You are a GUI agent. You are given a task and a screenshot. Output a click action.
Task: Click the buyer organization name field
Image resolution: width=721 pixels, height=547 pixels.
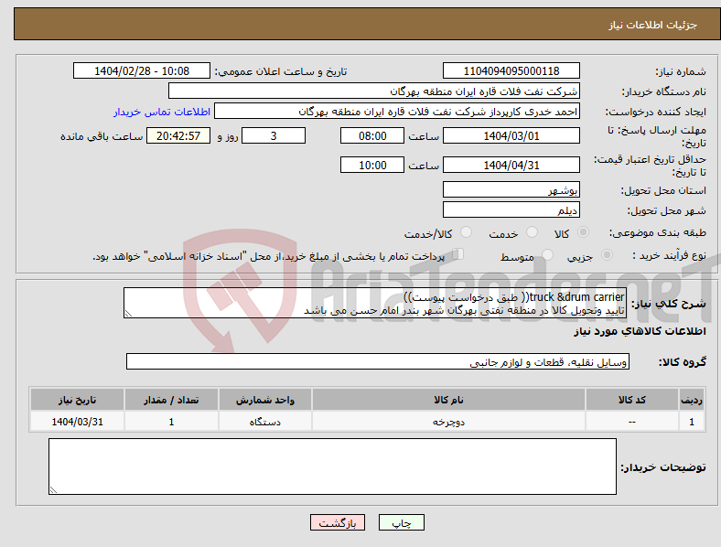pyautogui.click(x=374, y=91)
